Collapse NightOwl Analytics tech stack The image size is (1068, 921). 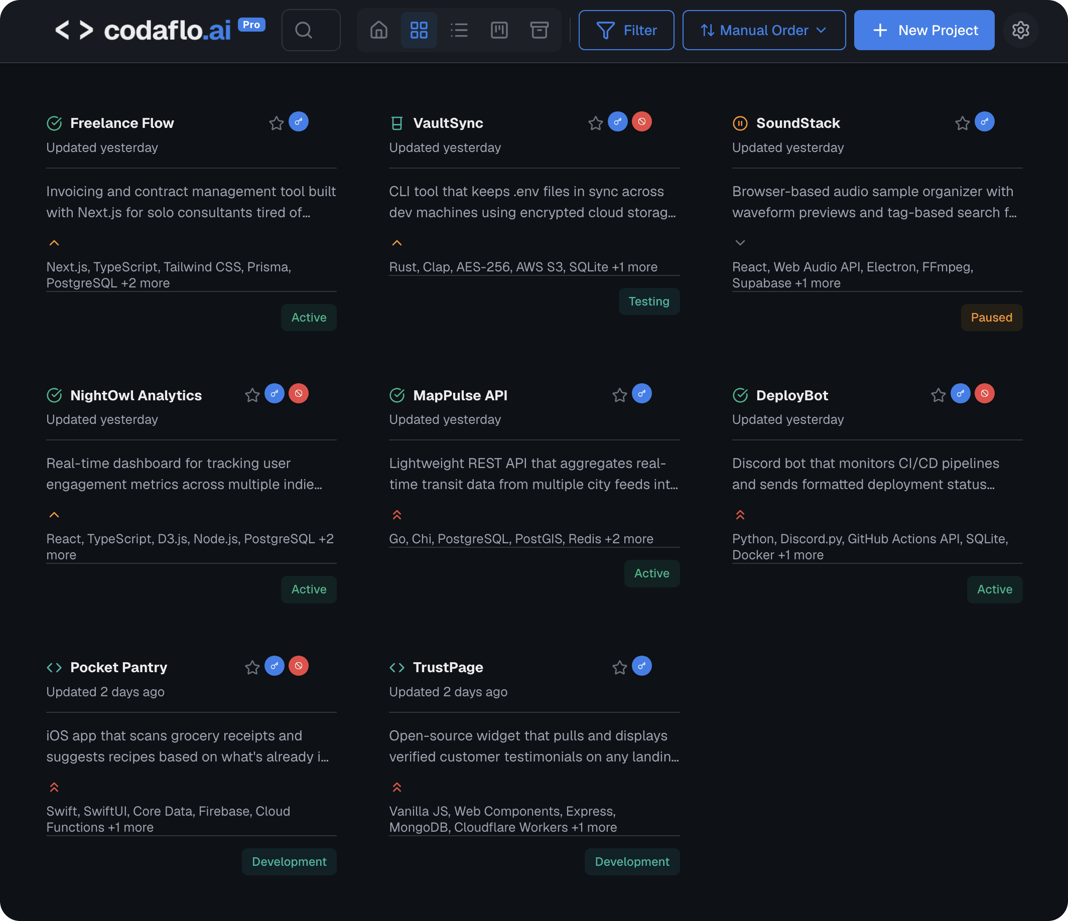coord(54,514)
